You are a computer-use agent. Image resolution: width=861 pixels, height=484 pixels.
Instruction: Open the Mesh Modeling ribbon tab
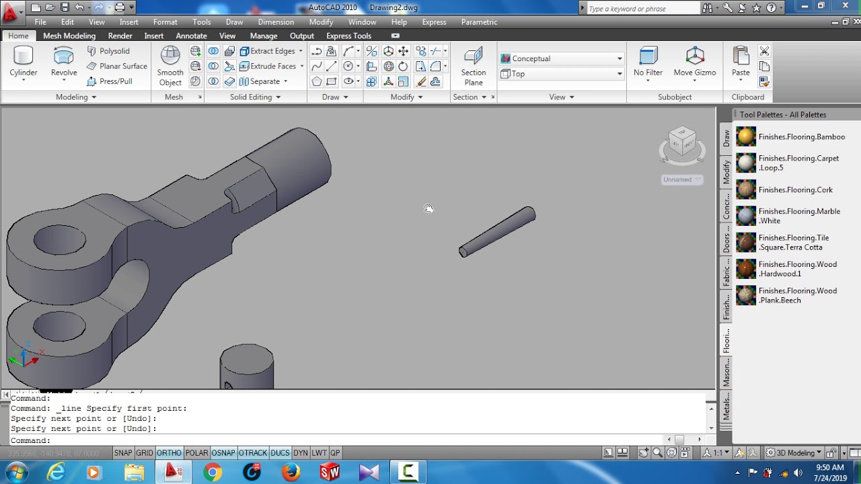click(x=69, y=36)
